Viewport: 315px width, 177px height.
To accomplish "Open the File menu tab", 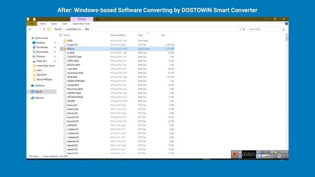I will (x=31, y=24).
